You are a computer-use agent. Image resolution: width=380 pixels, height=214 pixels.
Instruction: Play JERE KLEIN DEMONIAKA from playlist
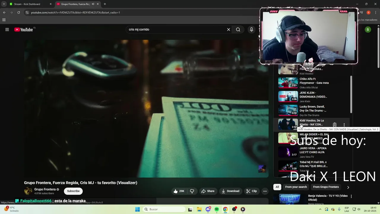(x=312, y=97)
